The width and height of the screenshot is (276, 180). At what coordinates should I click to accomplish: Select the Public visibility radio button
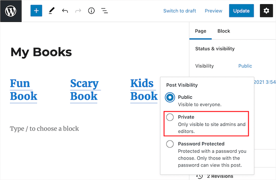pos(170,98)
